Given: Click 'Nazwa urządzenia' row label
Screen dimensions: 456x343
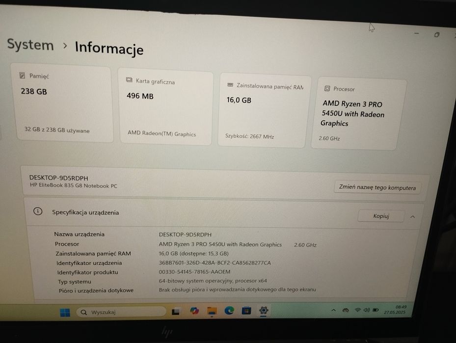Looking at the screenshot, I should pos(79,234).
